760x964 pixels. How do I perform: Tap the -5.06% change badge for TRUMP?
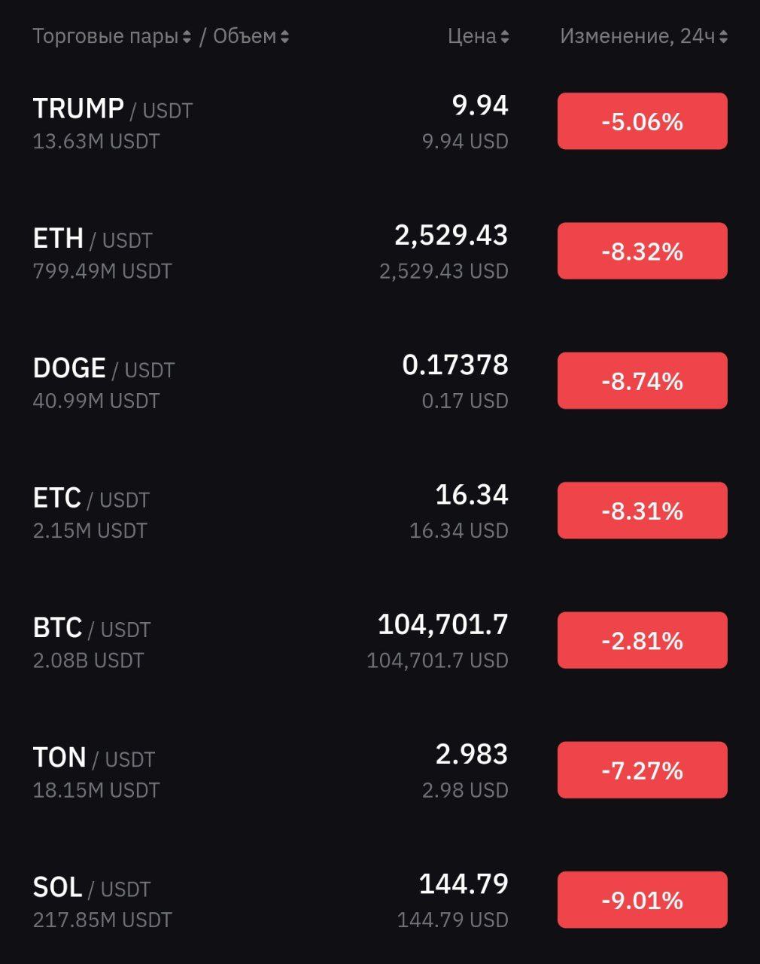(x=643, y=121)
